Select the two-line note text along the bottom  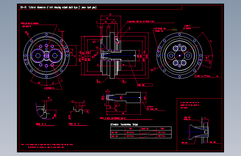coord(47,146)
